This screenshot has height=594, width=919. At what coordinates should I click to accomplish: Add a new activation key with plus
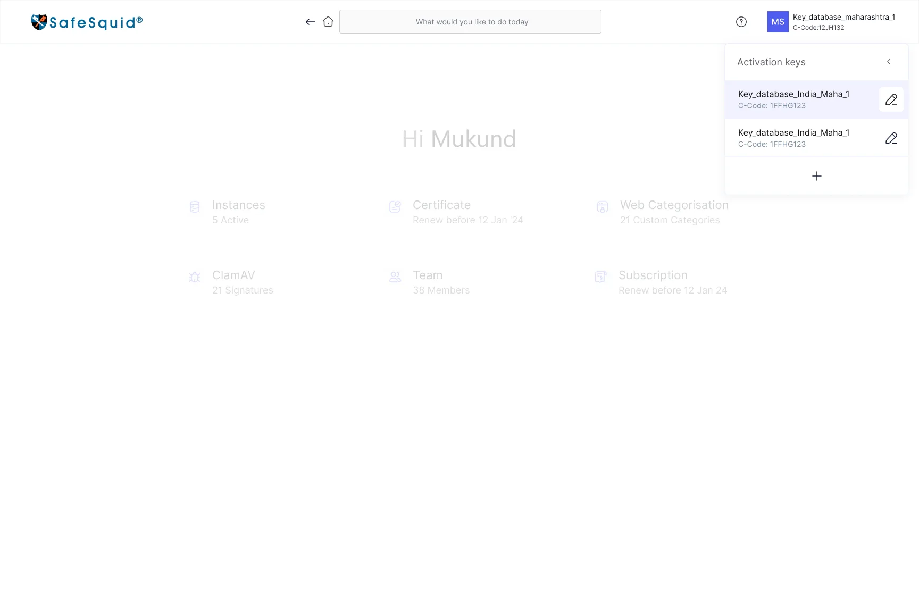click(817, 176)
